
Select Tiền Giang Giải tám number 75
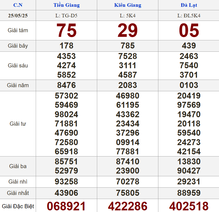66,30
